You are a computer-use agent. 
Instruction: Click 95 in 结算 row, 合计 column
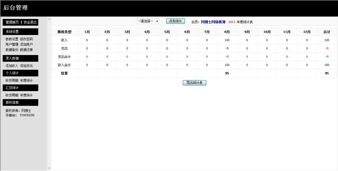(x=327, y=73)
